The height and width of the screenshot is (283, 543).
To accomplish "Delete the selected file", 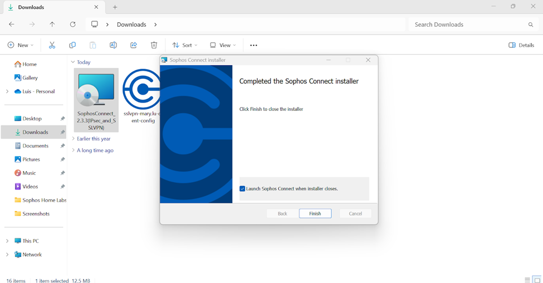I will coord(154,45).
